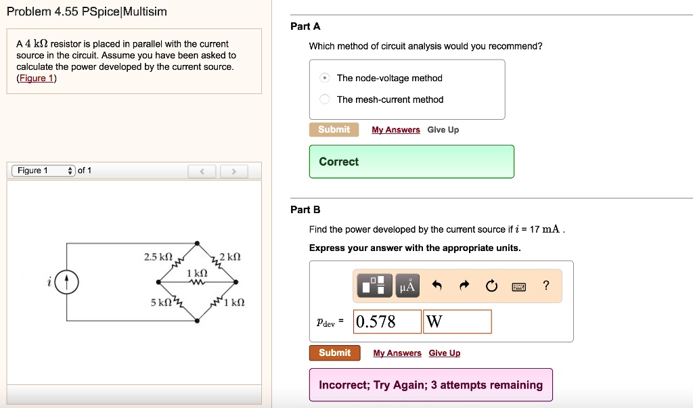Image resolution: width=693 pixels, height=408 pixels.
Task: Redo edit using the redo arrow
Action: point(464,286)
